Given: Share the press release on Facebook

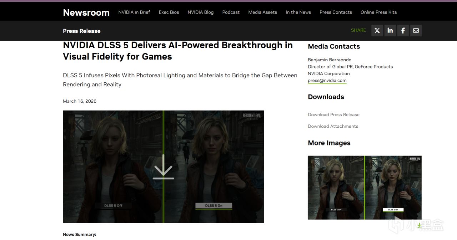Looking at the screenshot, I should (x=403, y=31).
